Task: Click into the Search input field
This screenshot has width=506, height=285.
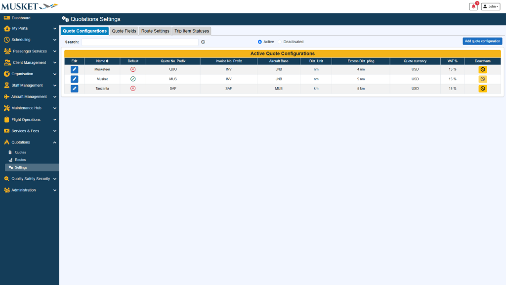Action: point(140,42)
